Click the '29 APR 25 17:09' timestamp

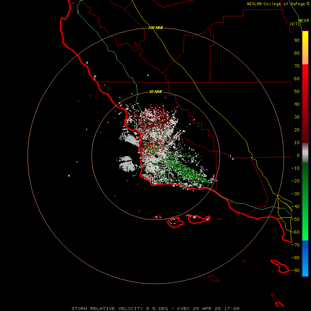coord(216,309)
